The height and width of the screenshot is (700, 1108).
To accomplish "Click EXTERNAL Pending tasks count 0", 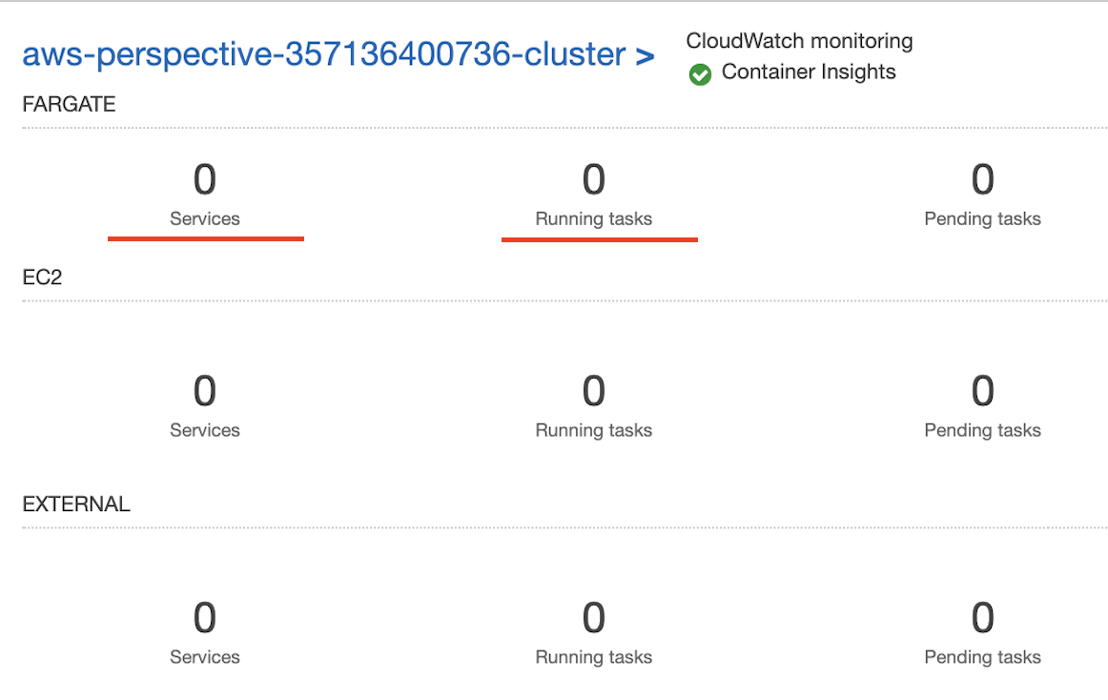I will pyautogui.click(x=983, y=618).
